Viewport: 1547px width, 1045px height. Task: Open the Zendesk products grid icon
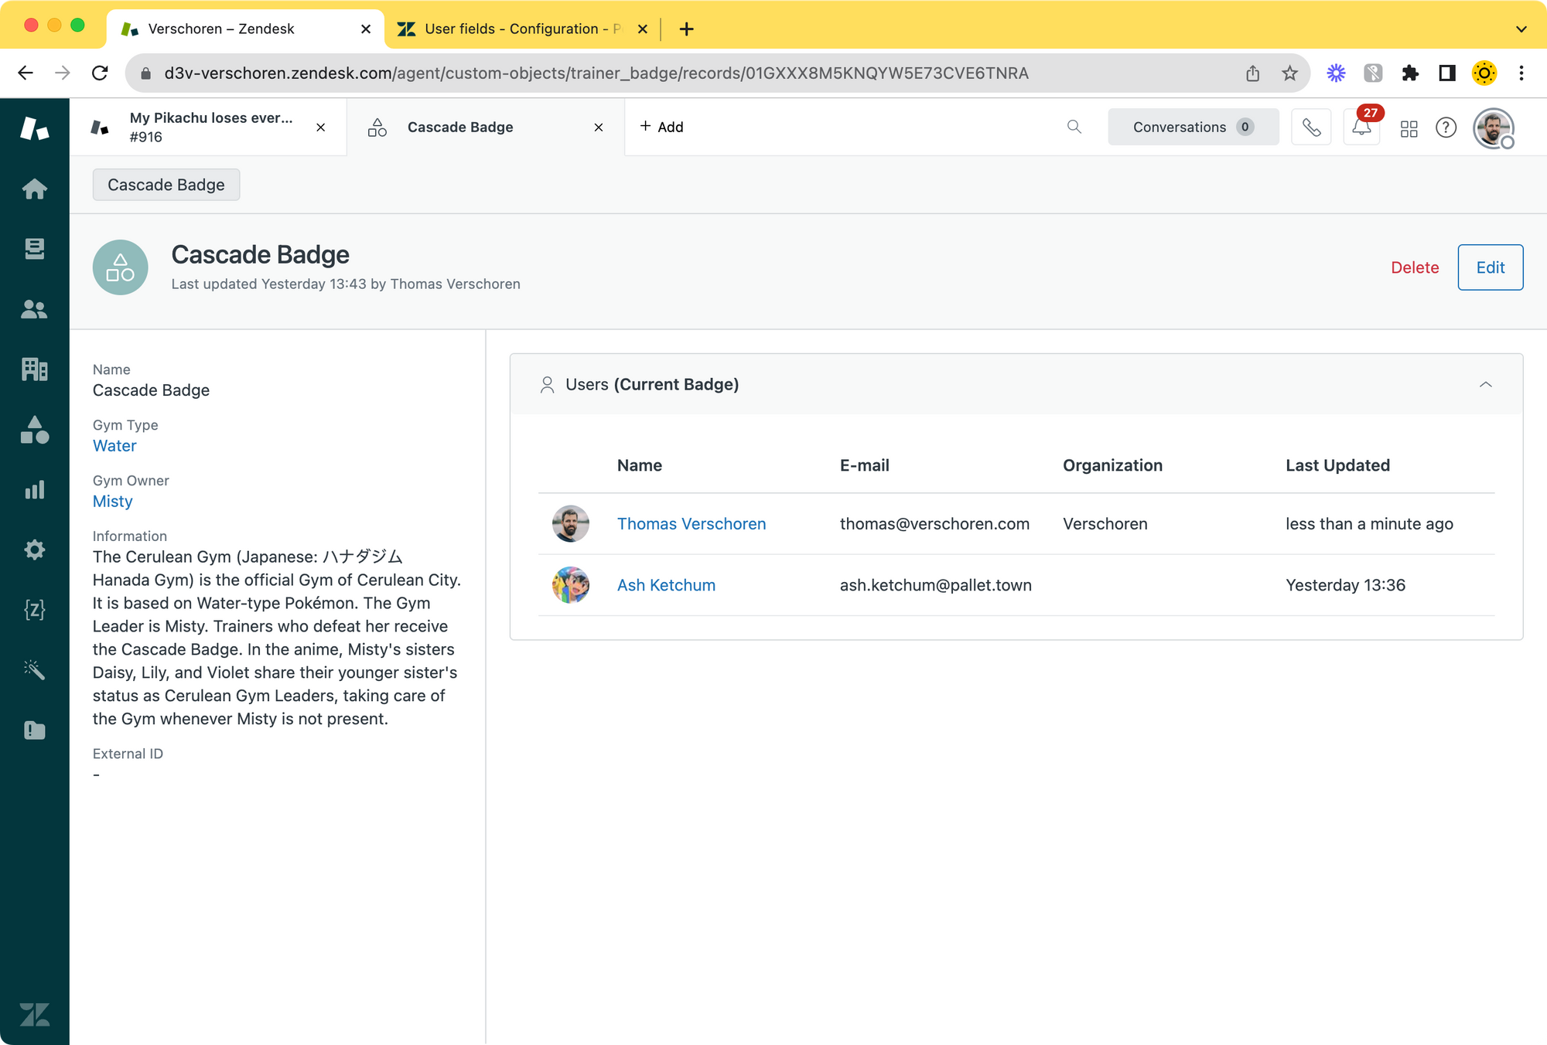pos(1409,128)
